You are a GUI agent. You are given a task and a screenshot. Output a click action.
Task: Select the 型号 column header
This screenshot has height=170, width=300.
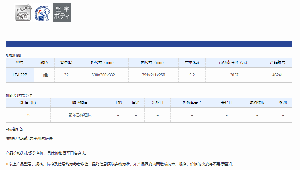pos(20,62)
